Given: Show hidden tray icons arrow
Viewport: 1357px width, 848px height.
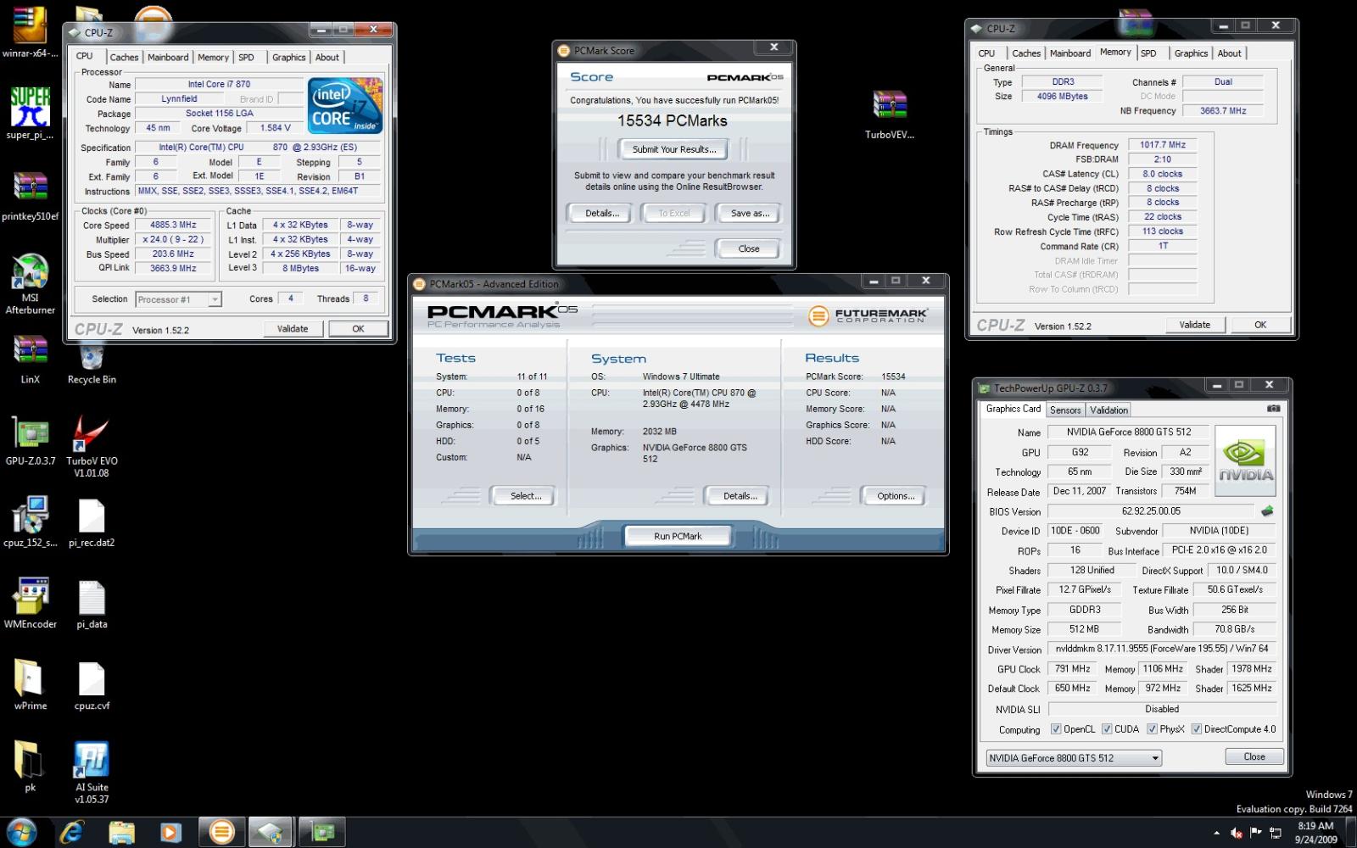Looking at the screenshot, I should point(1216,833).
